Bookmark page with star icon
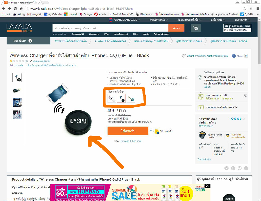The image size is (261, 201). pyautogui.click(x=244, y=9)
